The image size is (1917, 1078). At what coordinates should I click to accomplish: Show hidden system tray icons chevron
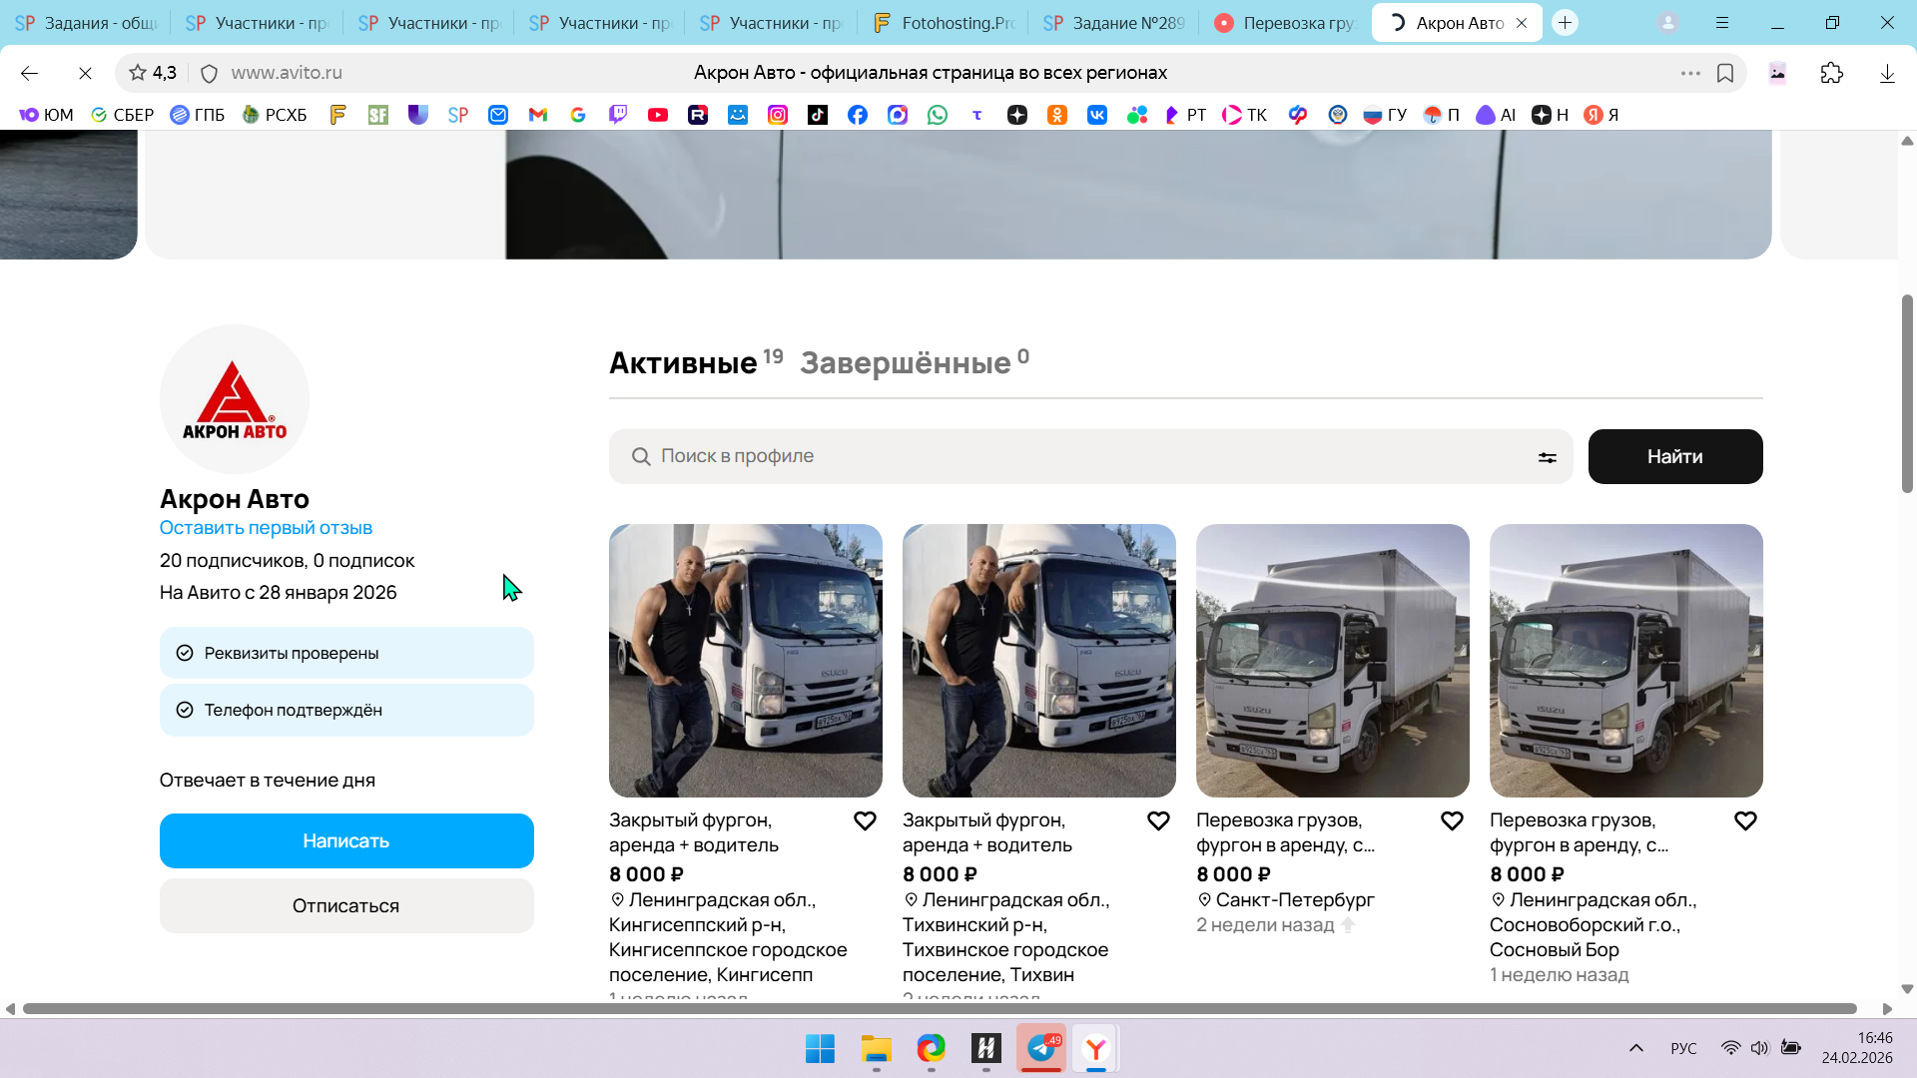[1635, 1048]
